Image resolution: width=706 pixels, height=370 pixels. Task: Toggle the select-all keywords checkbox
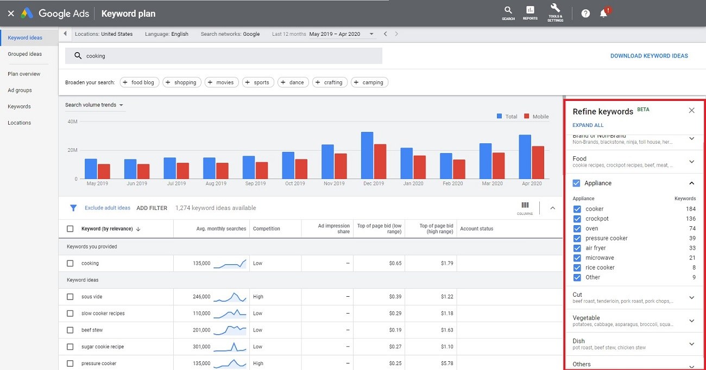pos(70,229)
